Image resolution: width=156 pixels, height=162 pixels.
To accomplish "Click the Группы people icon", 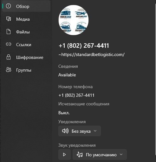I will [9, 70].
